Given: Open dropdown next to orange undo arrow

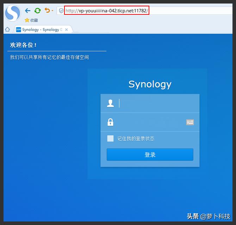Looking at the screenshot, I should (52, 11).
